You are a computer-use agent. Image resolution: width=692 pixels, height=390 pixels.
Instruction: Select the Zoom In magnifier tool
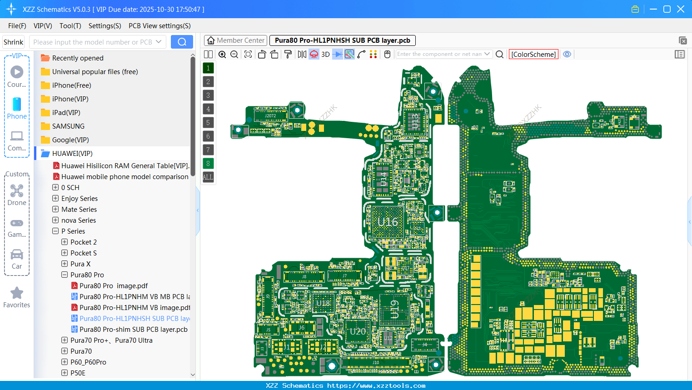coord(222,54)
